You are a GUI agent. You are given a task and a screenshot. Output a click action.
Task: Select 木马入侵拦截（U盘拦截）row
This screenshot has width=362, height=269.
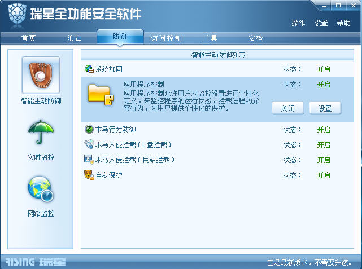(x=217, y=144)
